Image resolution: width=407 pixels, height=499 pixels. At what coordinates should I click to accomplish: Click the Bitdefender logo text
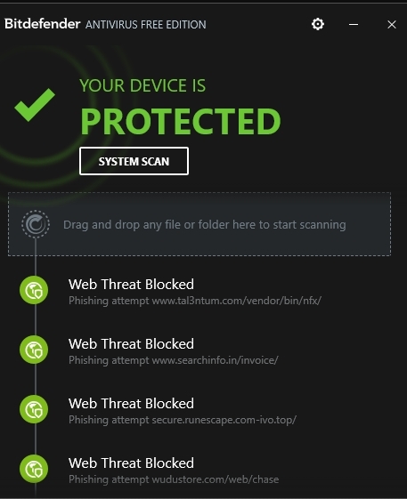point(42,24)
